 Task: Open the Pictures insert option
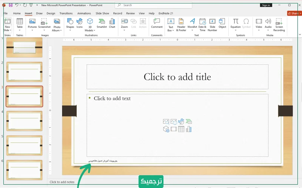tap(32, 24)
